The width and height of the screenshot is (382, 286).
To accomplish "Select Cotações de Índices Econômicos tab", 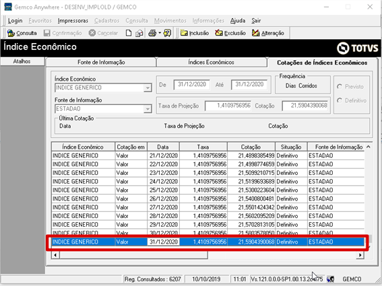I will pos(322,63).
